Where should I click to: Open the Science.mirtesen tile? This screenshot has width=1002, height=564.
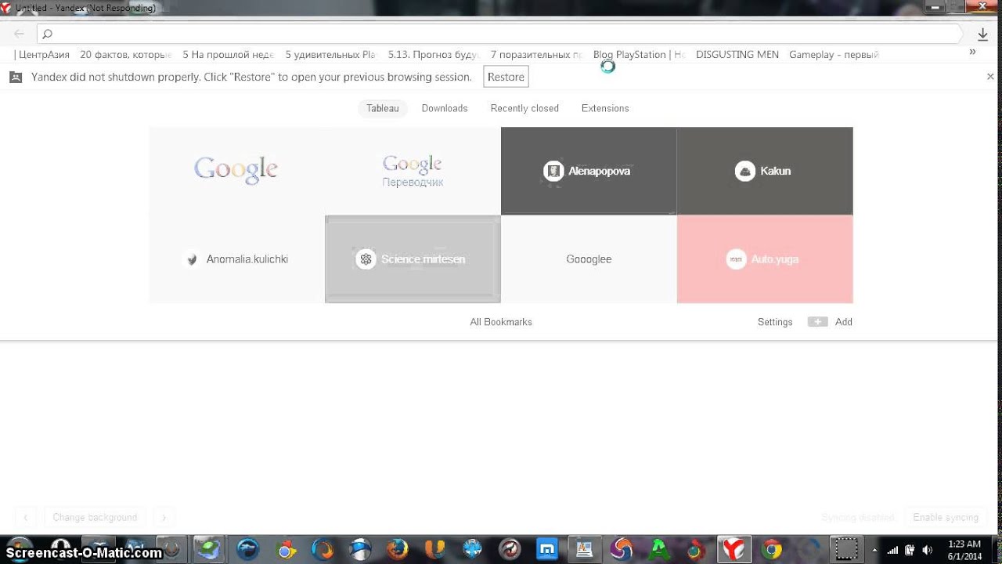413,259
